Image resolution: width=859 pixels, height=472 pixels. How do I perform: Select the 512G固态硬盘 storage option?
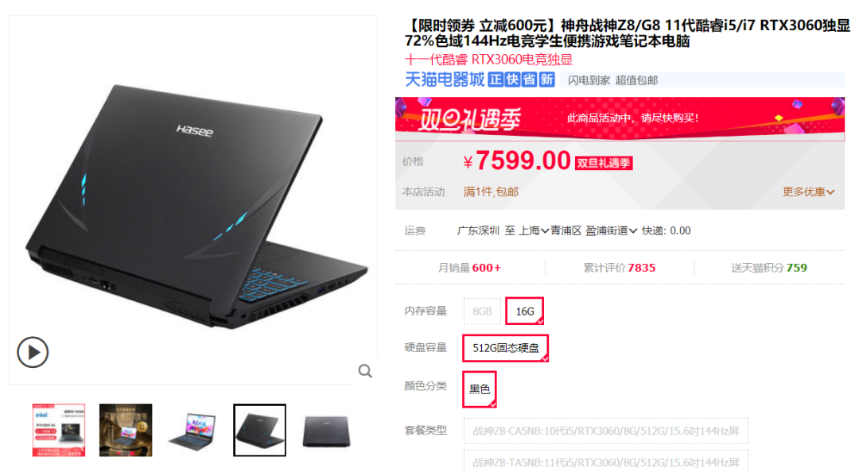tap(505, 348)
